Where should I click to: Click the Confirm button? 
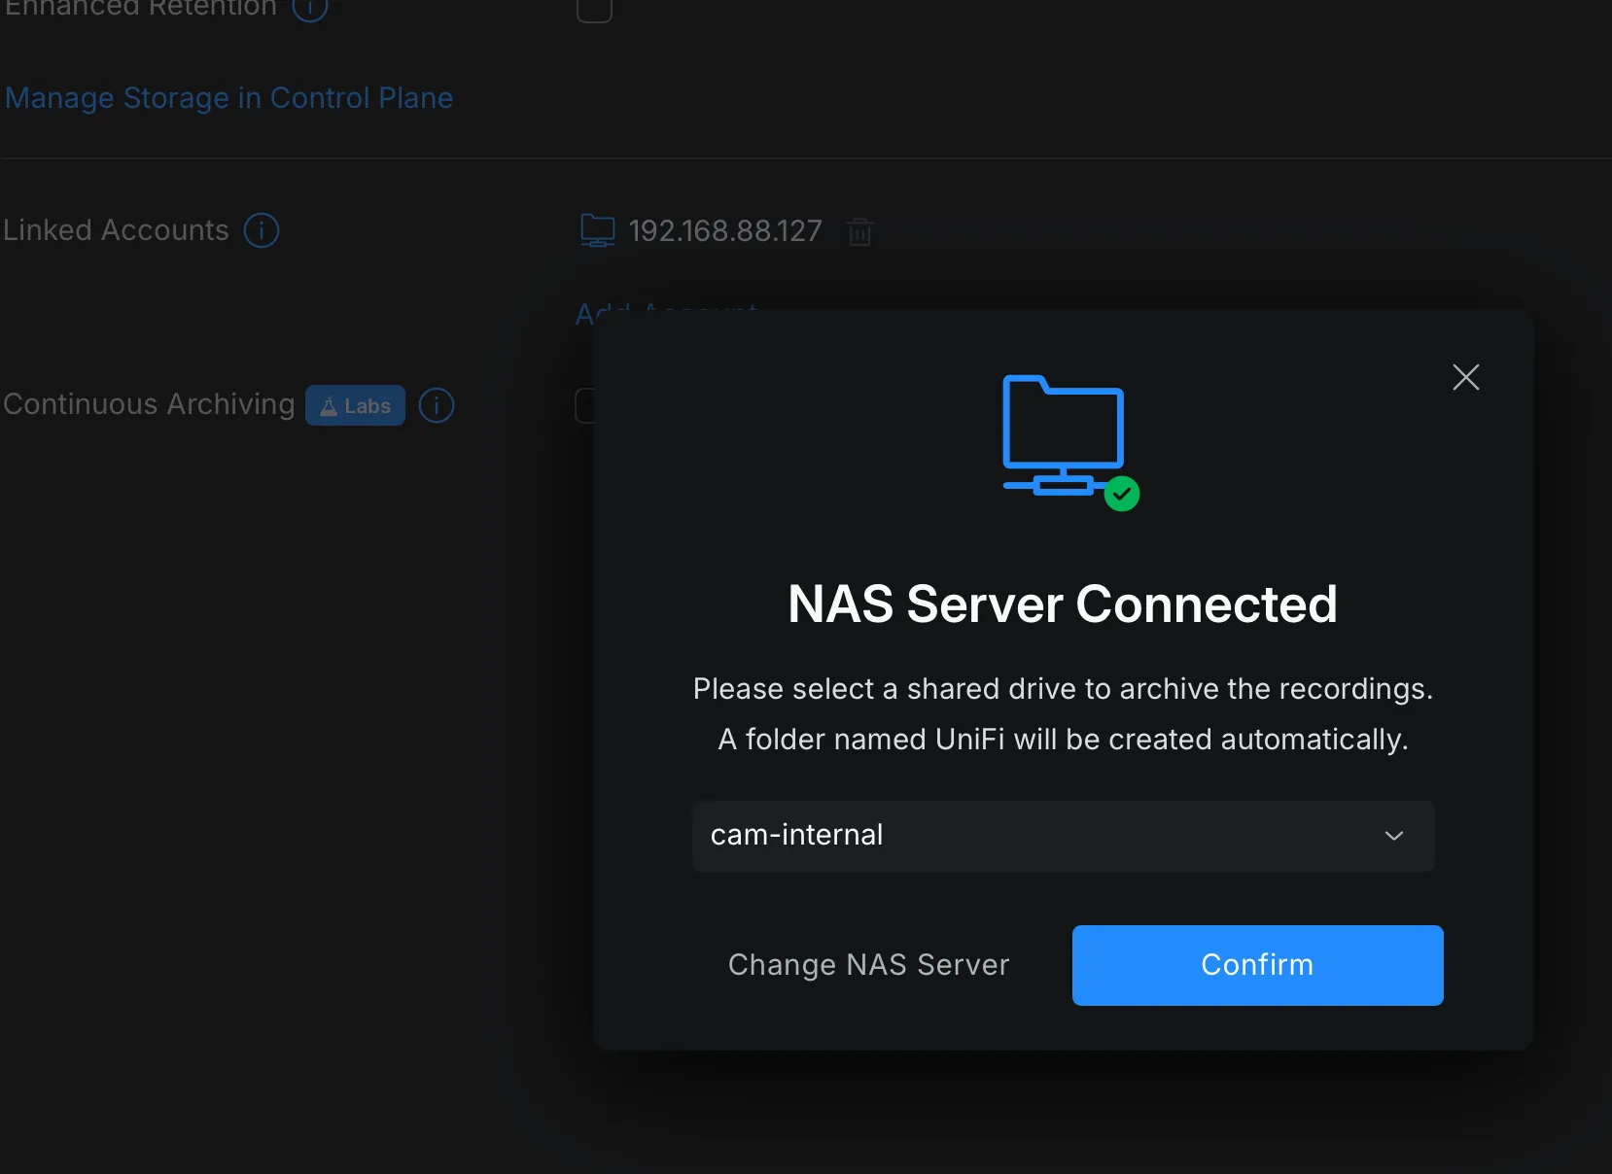point(1257,965)
